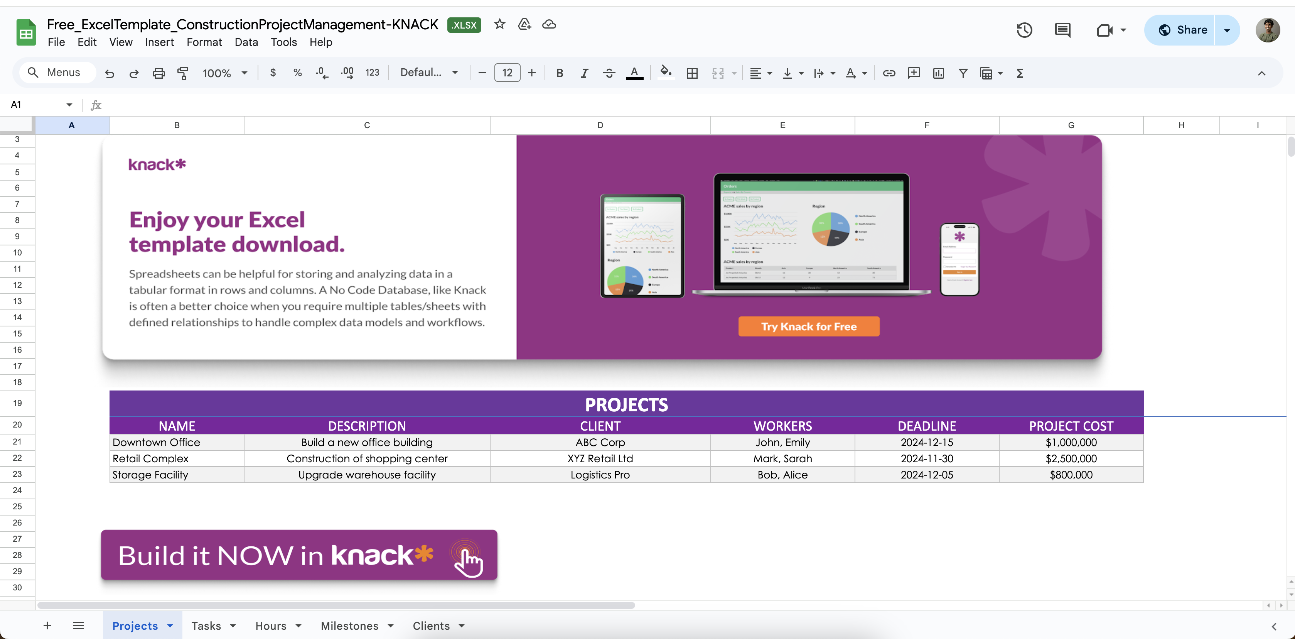Screen dimensions: 1295x639
Task: Open the Format menu
Action: coord(204,42)
